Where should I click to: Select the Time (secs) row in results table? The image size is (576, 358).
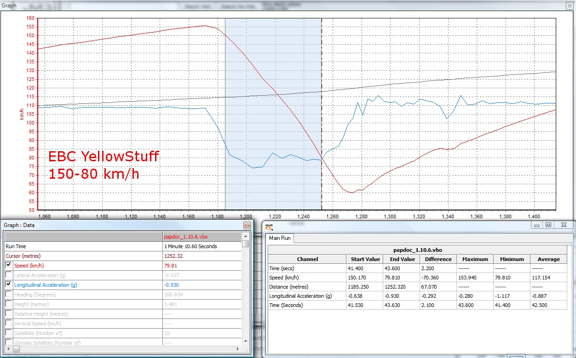[x=418, y=268]
